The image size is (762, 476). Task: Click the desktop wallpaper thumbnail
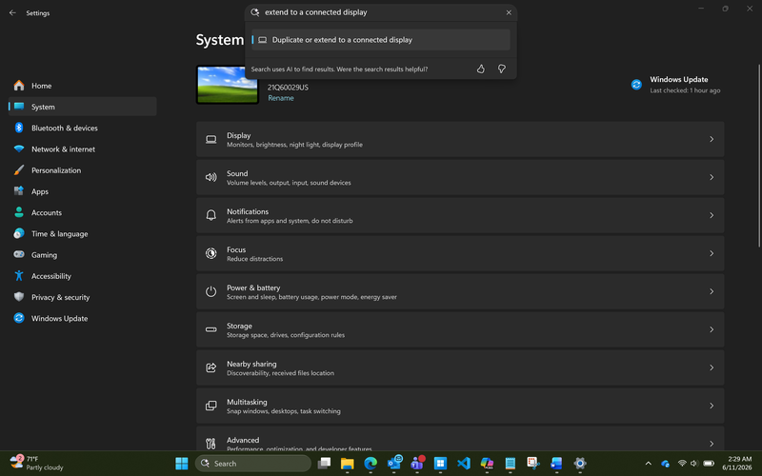[228, 85]
